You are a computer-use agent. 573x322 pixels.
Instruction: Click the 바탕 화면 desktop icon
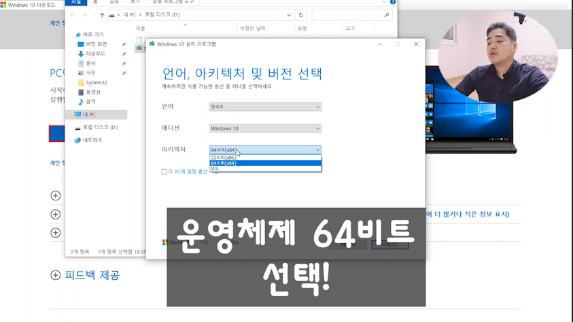(x=81, y=44)
